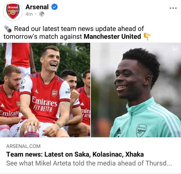Open the left photo of players in red kits

pyautogui.click(x=45, y=90)
